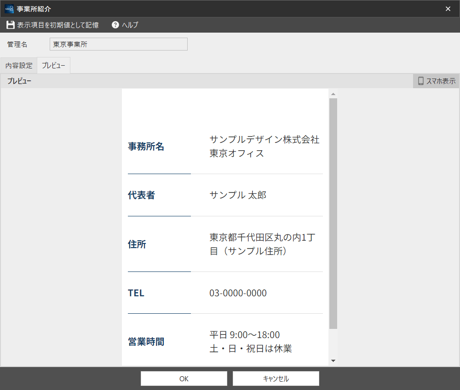Click the floppy disk save icon
Screen dimensions: 460x390
point(11,25)
